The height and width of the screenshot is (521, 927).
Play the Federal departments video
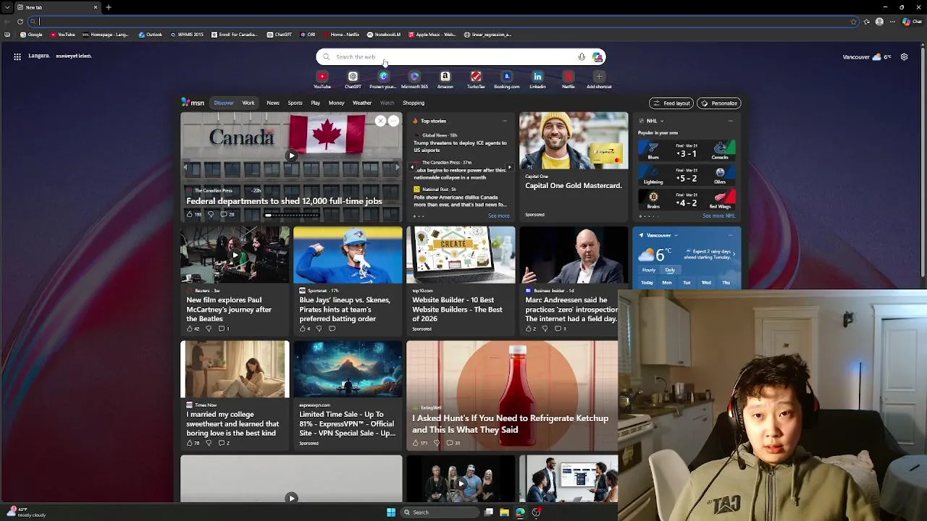291,156
